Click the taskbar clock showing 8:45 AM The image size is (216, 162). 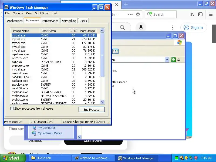click(206, 158)
